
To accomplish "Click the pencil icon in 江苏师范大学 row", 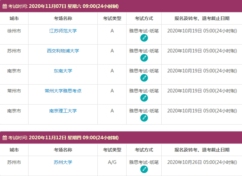I will tap(144, 38).
